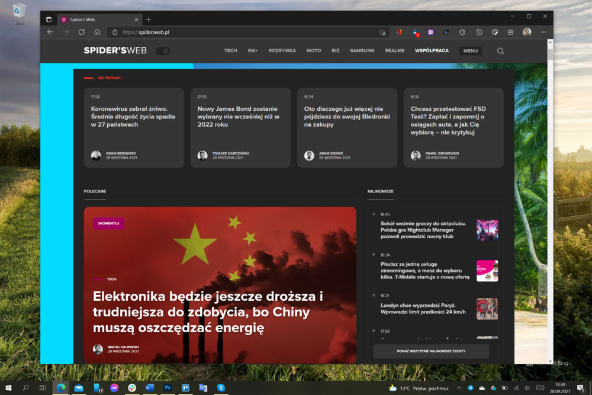592x395 pixels.
Task: Open Slack from the taskbar
Action: [x=132, y=388]
